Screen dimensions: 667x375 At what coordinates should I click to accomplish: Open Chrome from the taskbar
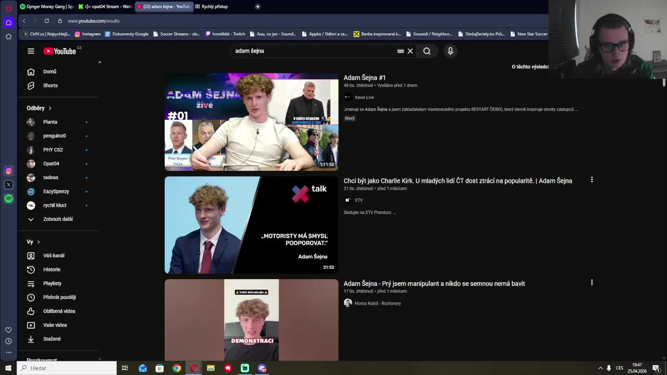pyautogui.click(x=177, y=368)
